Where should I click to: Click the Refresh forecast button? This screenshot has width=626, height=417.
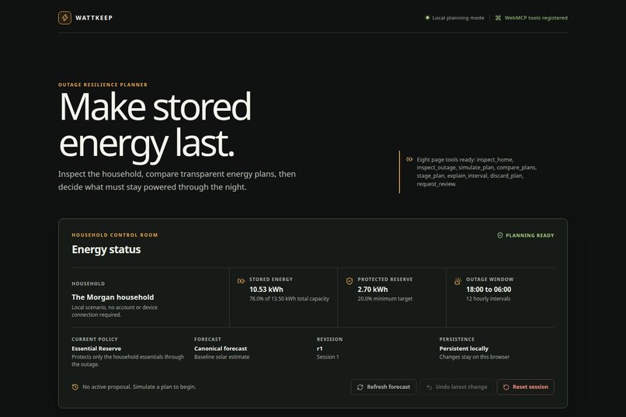[x=383, y=387]
